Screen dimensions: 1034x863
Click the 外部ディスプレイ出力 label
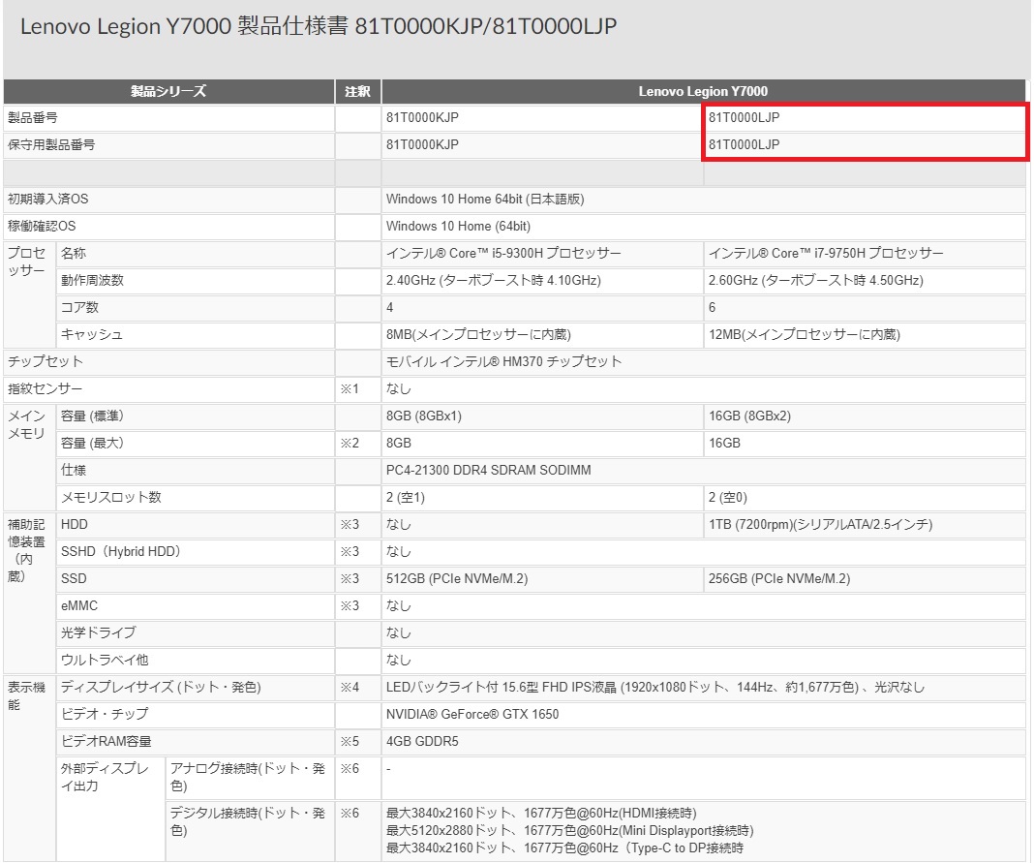click(x=105, y=777)
